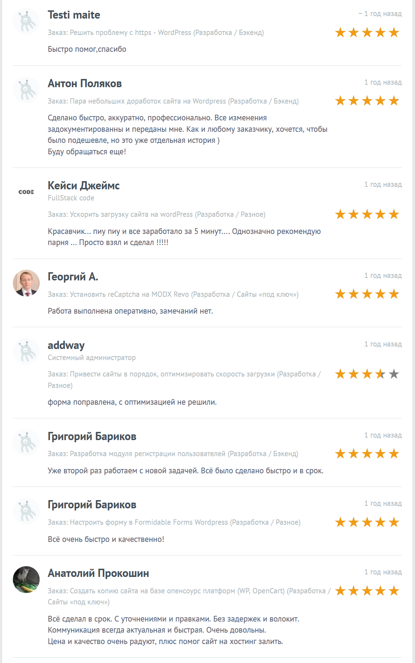Click first star of Testi maite's rating

click(x=340, y=33)
